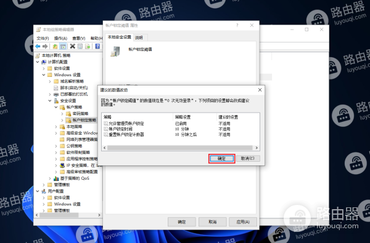Viewport: 370px width, 243px height.
Task: Click the 本地计算机 策略 root icon
Action: pyautogui.click(x=38, y=55)
